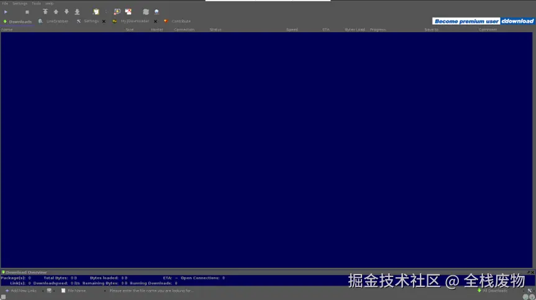This screenshot has height=300, width=536.
Task: Sort by the Progress column header
Action: pyautogui.click(x=378, y=30)
